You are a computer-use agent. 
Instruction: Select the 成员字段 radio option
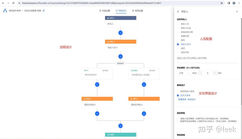[x=178, y=53]
